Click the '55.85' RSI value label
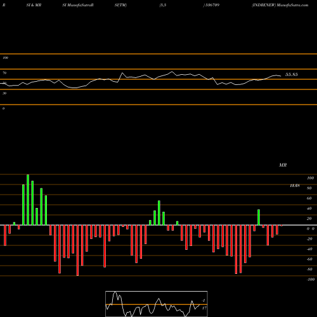317x317 pixels. (x=292, y=74)
